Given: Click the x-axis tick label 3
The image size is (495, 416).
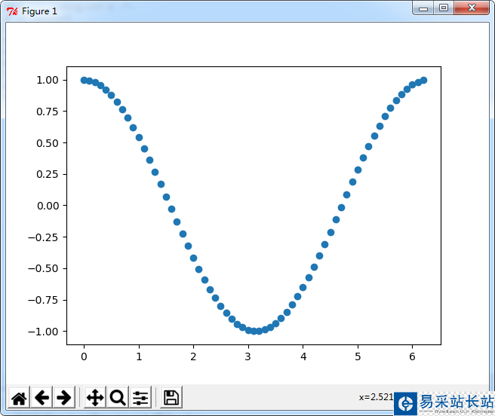Looking at the screenshot, I should [248, 356].
